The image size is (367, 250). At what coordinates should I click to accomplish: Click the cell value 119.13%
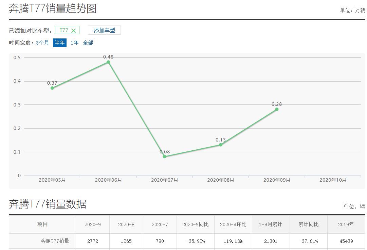(x=233, y=241)
